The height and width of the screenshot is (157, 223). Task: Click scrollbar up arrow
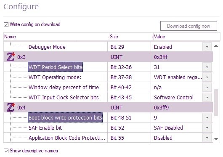point(216,46)
